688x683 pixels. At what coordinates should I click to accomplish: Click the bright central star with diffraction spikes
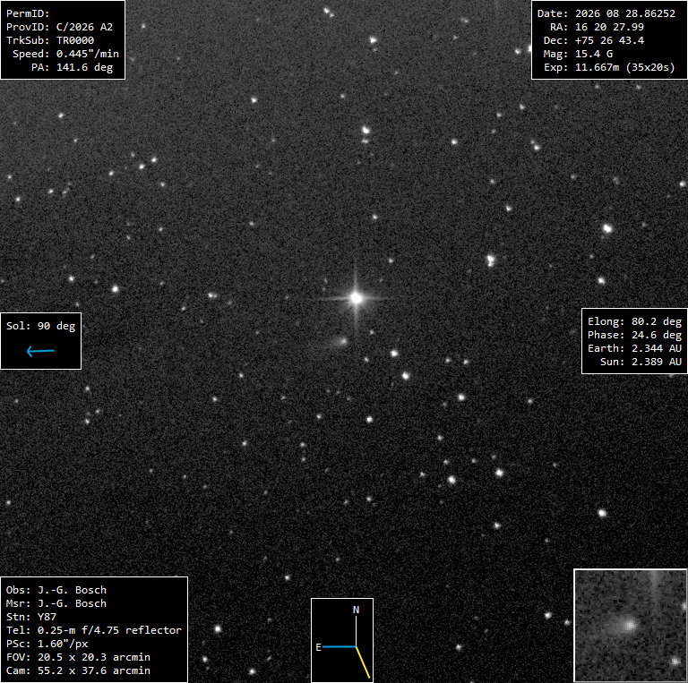pos(357,298)
